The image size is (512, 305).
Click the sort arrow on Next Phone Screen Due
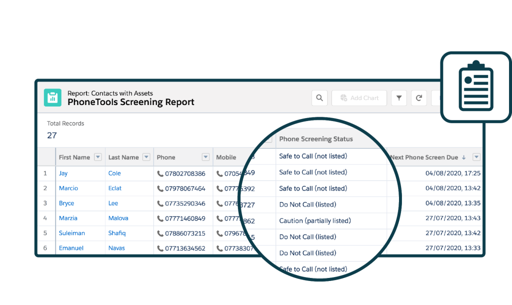pos(463,157)
